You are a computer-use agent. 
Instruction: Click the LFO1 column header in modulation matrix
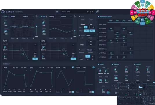click(123, 21)
